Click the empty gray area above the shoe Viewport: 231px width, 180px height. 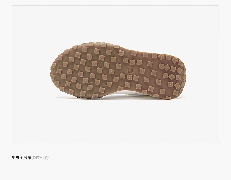coord(115,24)
